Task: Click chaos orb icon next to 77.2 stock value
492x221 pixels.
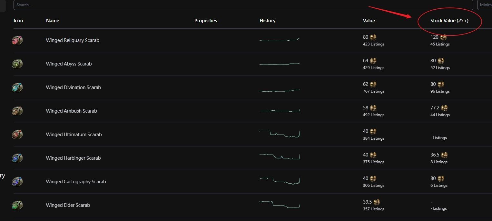Action: [x=445, y=108]
